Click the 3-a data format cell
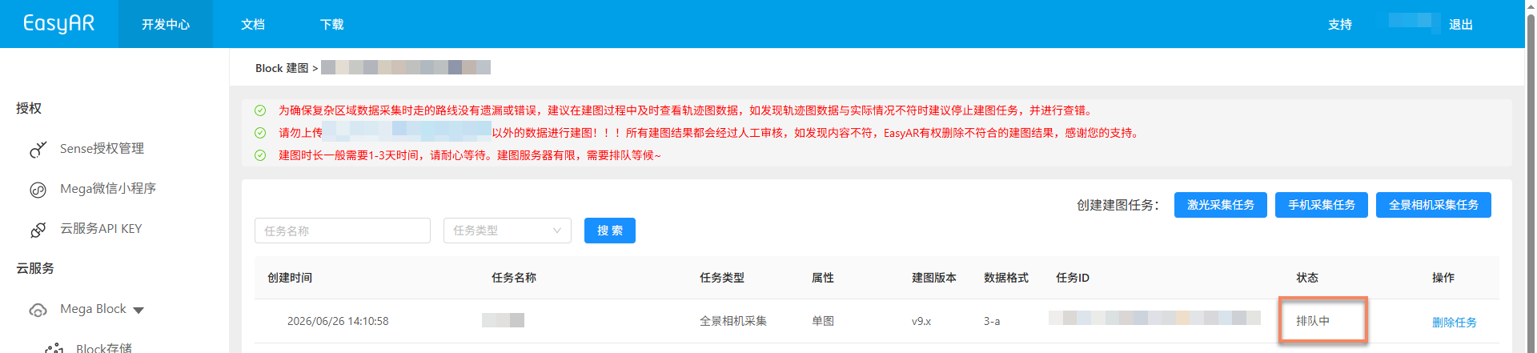Image resolution: width=1537 pixels, height=353 pixels. click(x=992, y=321)
